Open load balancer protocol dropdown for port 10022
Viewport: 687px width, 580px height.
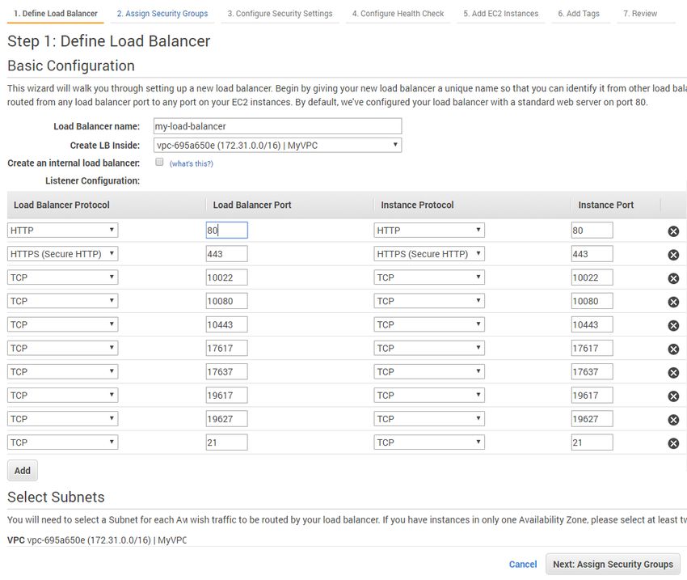pos(63,277)
